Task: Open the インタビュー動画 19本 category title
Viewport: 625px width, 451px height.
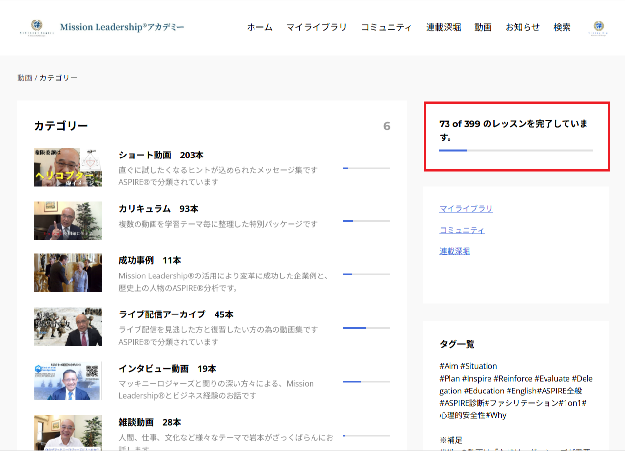Action: pyautogui.click(x=167, y=369)
